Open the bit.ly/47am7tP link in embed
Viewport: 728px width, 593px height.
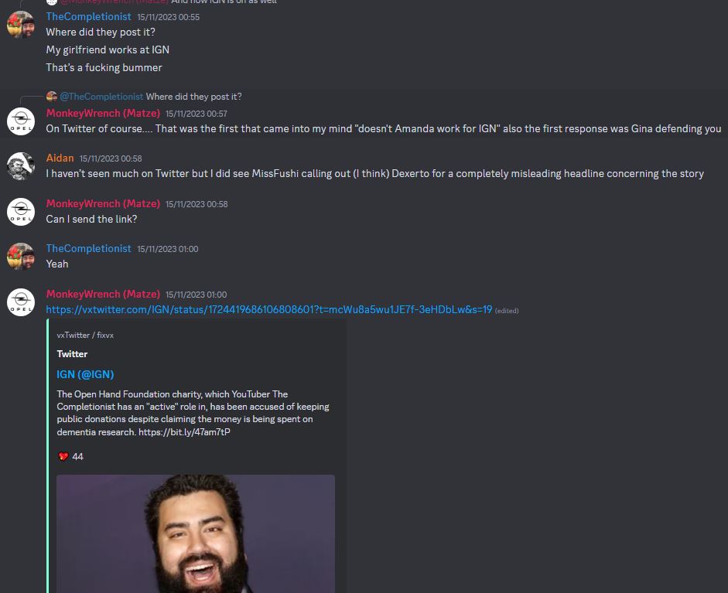pyautogui.click(x=184, y=432)
